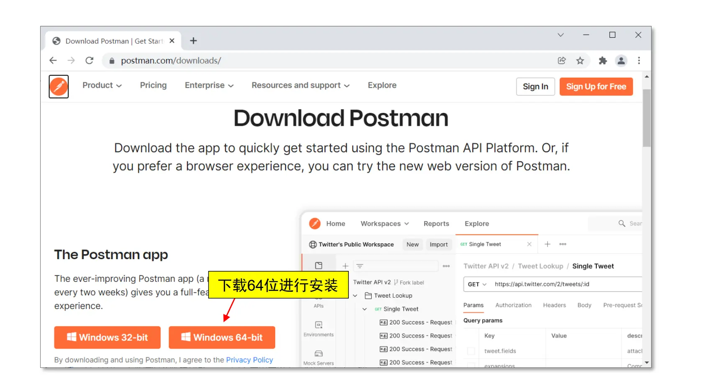The image size is (716, 390).
Task: Click the padlock site info icon
Action: click(112, 61)
